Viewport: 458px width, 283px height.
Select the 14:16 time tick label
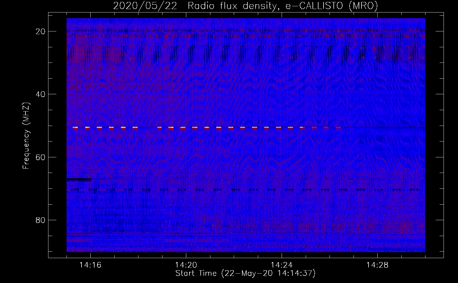point(90,265)
